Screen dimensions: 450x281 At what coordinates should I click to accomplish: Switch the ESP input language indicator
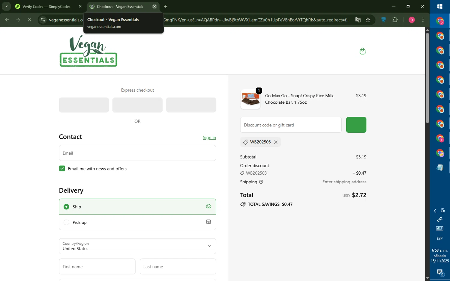pyautogui.click(x=439, y=238)
